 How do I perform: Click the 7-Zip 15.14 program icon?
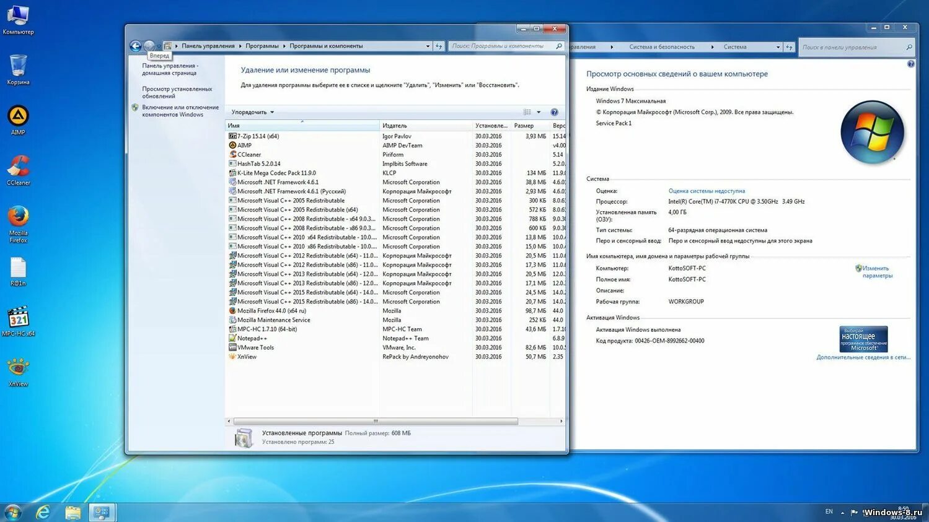click(232, 136)
